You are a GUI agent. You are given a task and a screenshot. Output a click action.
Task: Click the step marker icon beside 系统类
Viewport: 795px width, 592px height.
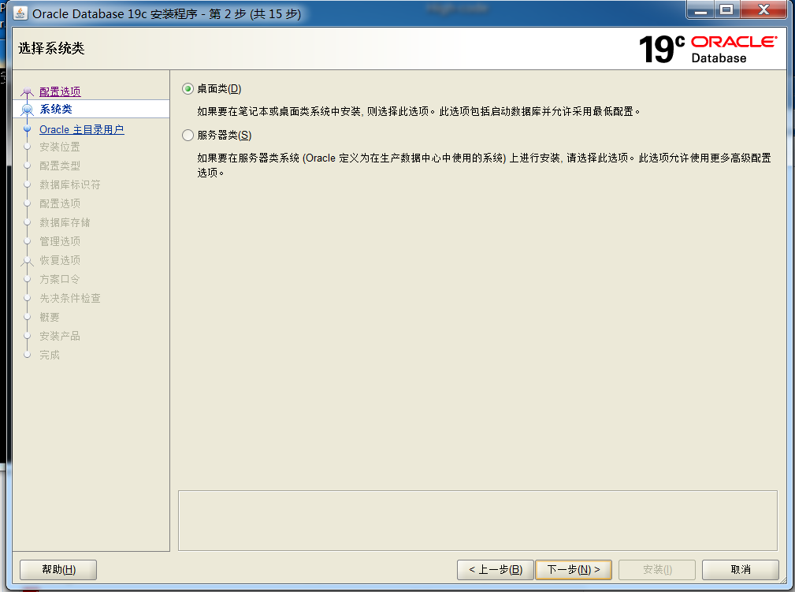pos(28,110)
